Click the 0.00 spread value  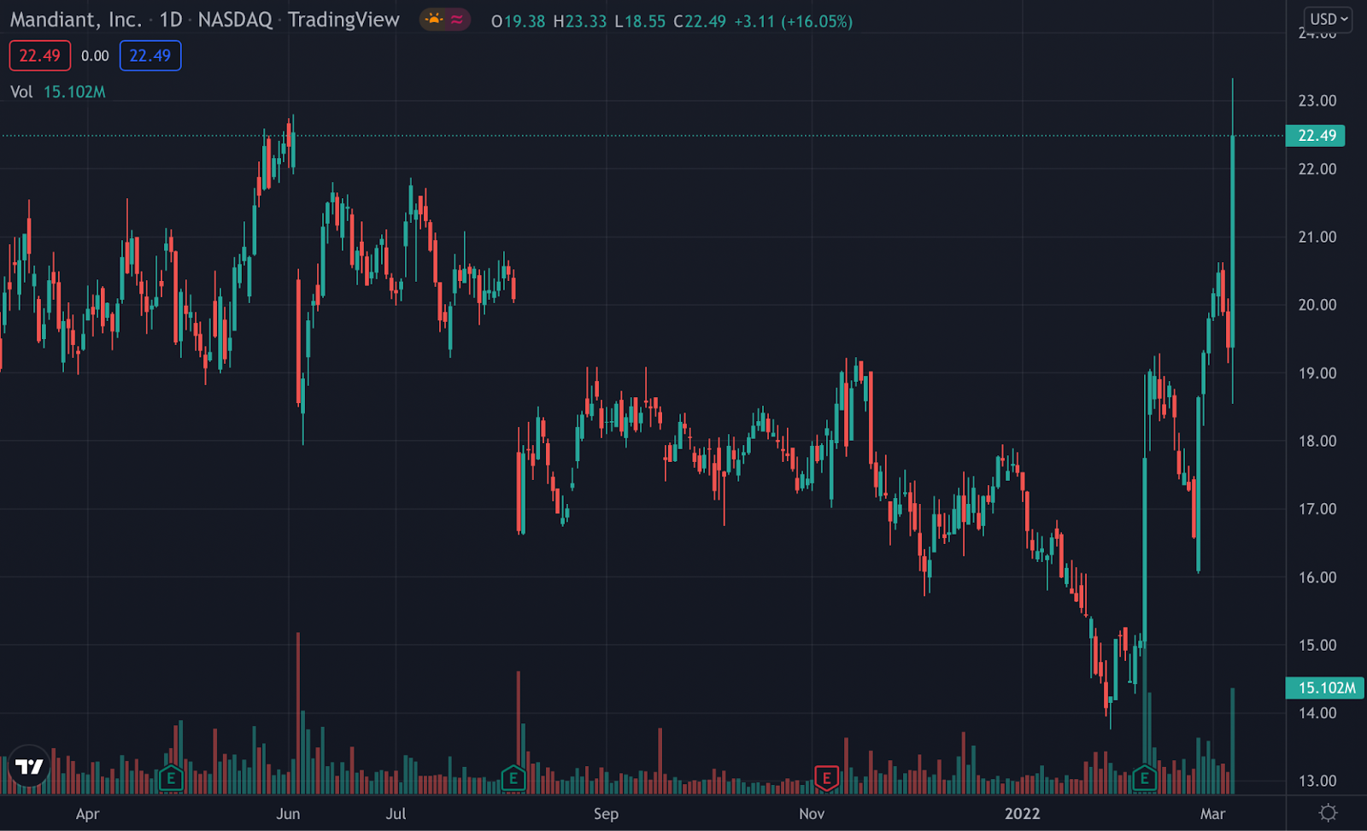coord(95,56)
